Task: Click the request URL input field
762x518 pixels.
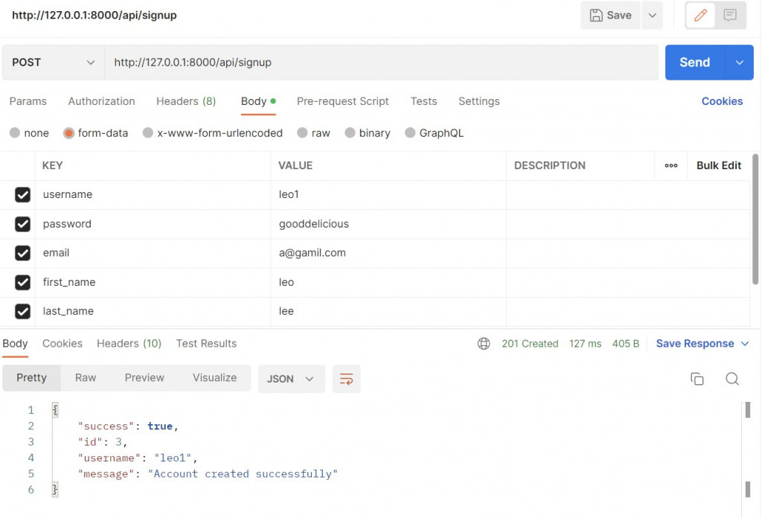Action: [381, 63]
